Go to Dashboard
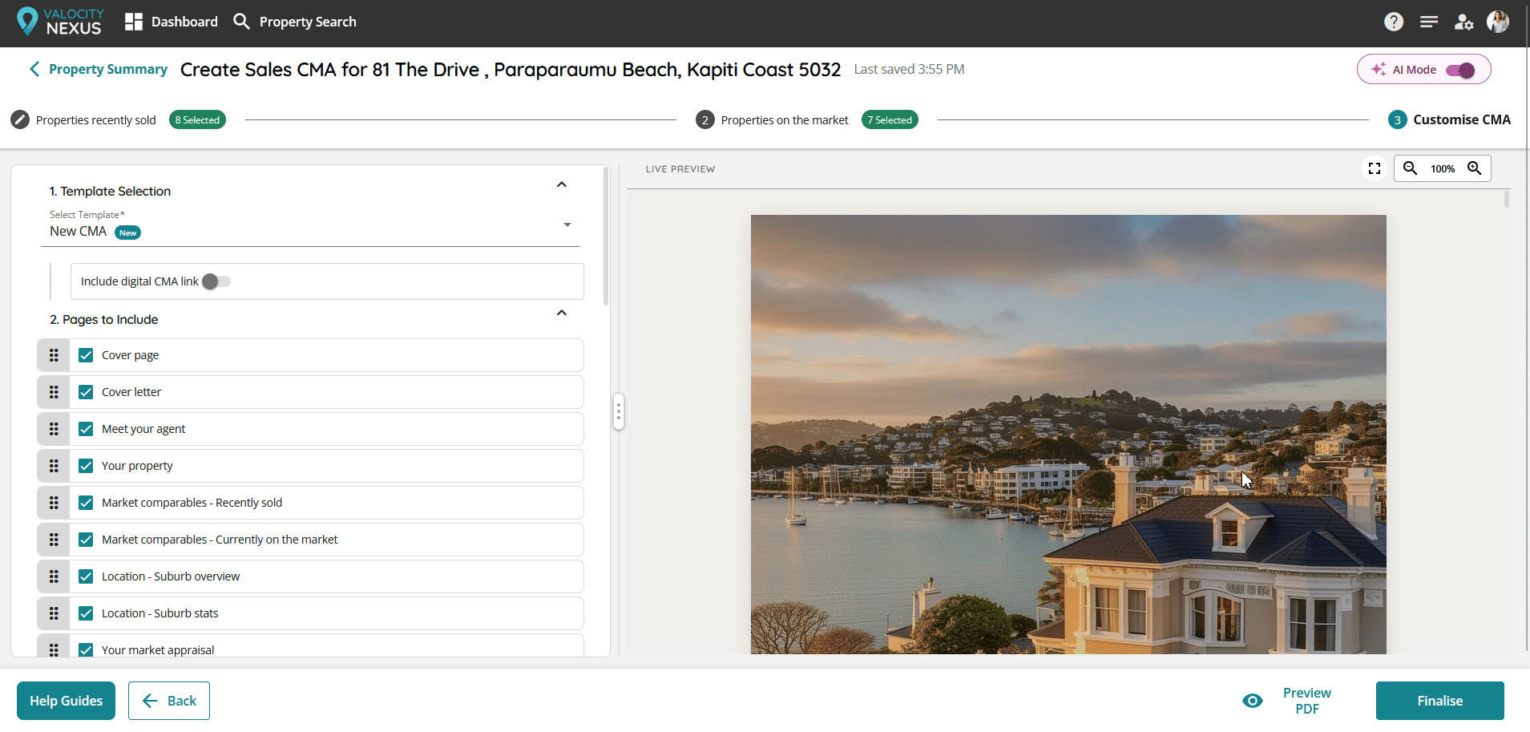 pyautogui.click(x=184, y=22)
